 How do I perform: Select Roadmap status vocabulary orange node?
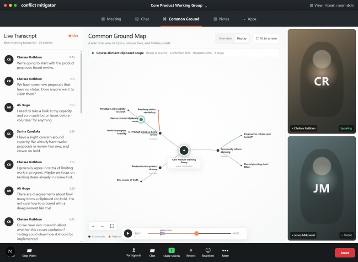(159, 111)
